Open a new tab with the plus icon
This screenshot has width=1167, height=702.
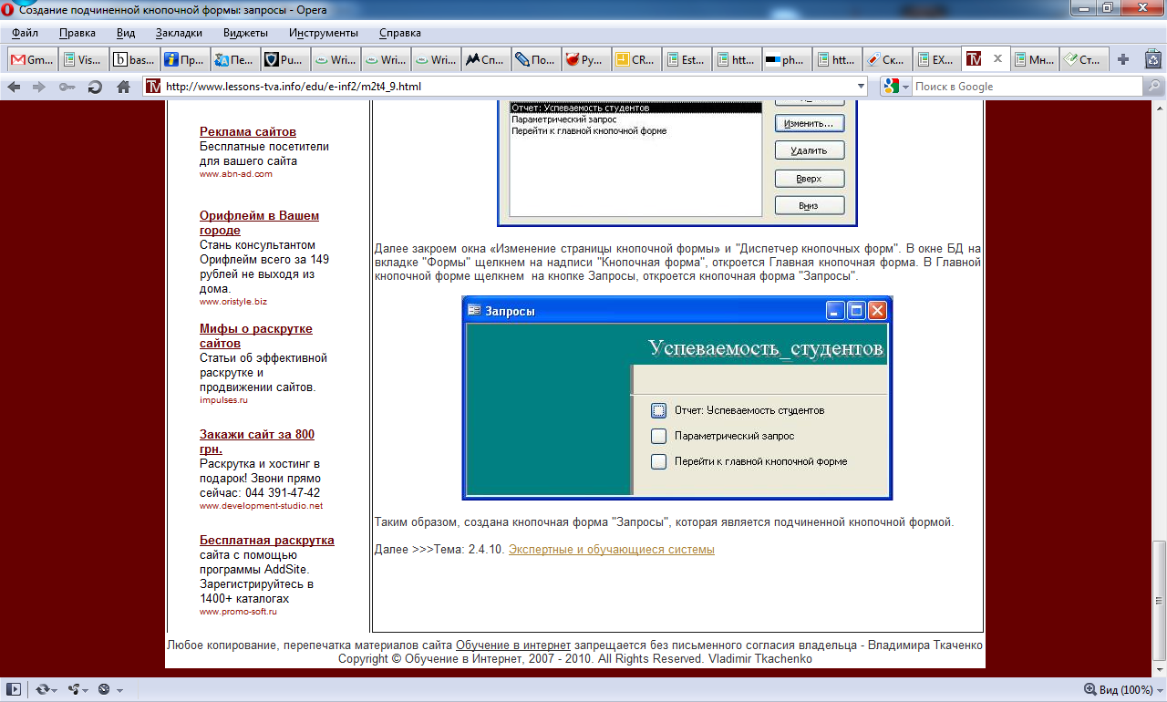point(1123,59)
